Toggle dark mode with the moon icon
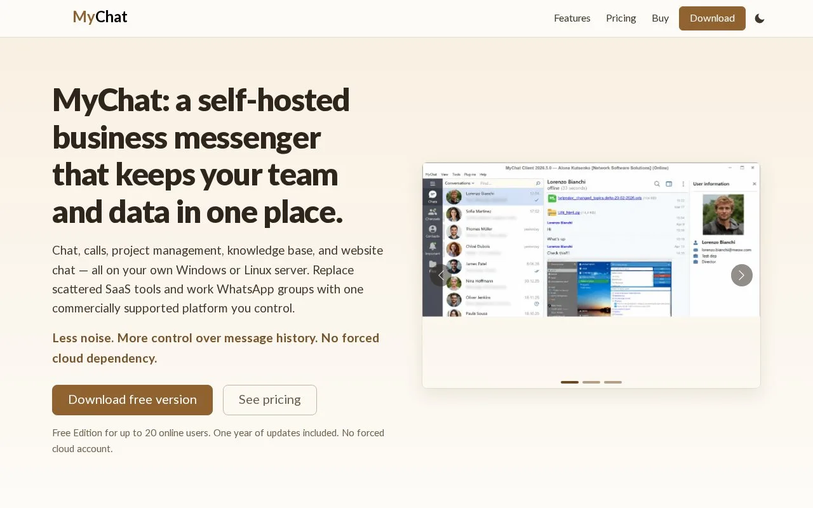This screenshot has height=508, width=813. coord(760,18)
